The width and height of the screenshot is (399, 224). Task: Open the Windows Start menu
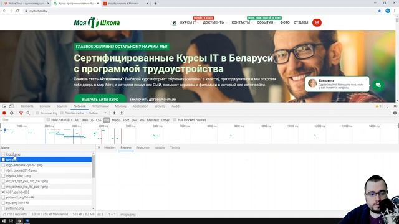4,221
